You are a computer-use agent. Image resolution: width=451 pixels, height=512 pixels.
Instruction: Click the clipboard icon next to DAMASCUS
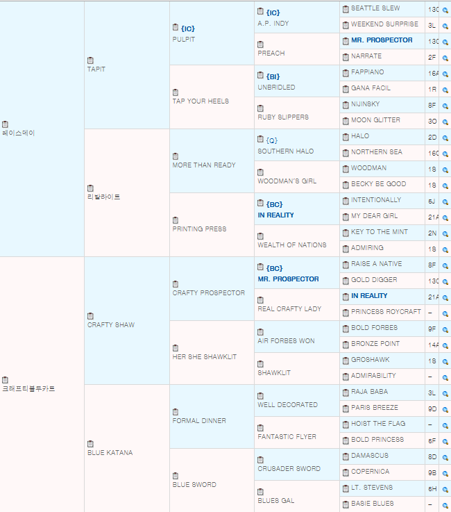[346, 456]
